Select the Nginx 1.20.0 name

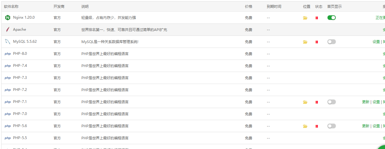pos(24,17)
